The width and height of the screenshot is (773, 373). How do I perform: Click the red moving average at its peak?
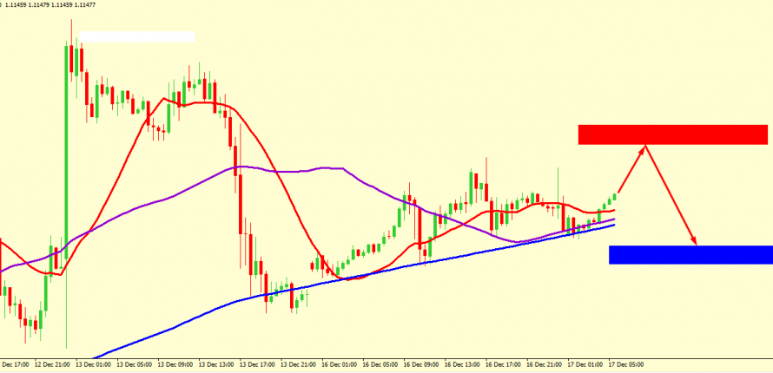point(202,103)
